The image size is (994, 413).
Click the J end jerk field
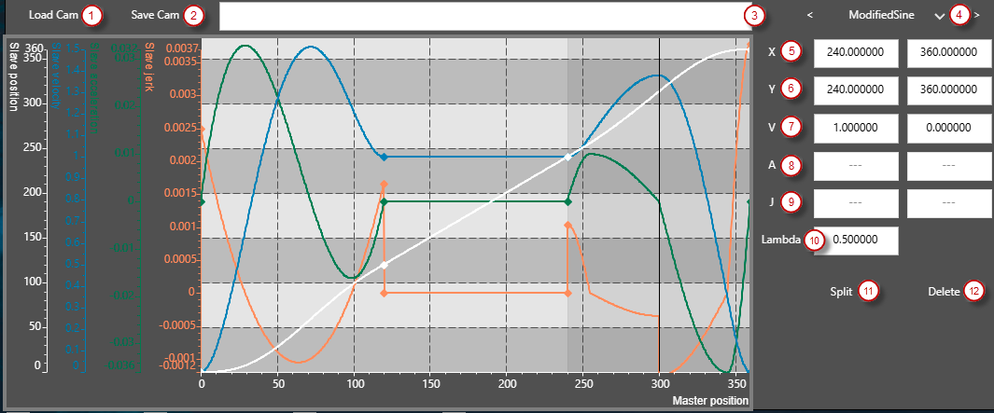(x=948, y=202)
